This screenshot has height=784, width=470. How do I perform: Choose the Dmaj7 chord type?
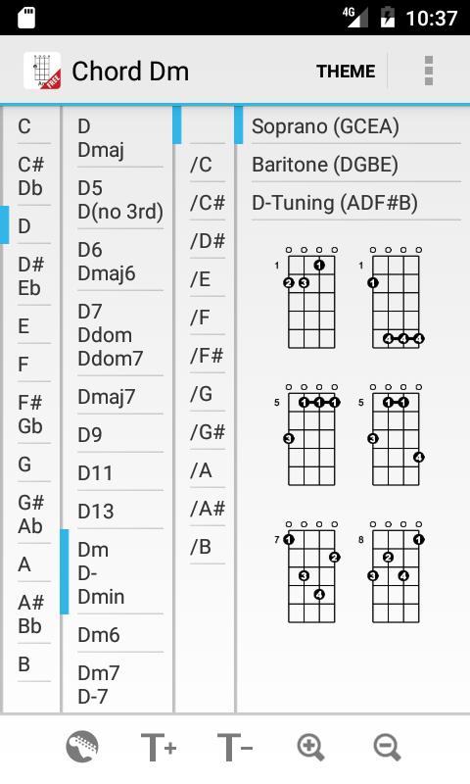(x=120, y=396)
